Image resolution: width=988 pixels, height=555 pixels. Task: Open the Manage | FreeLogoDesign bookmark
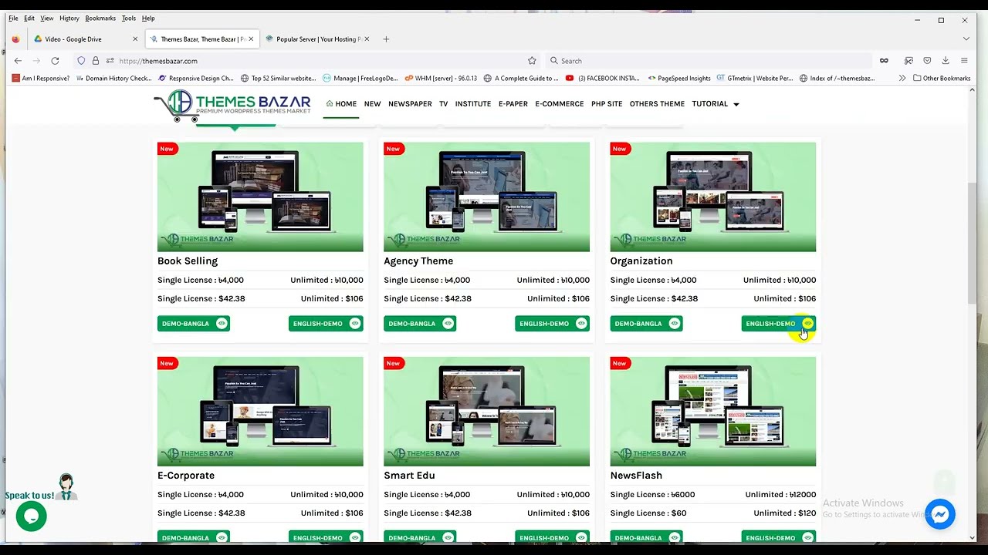(x=360, y=78)
